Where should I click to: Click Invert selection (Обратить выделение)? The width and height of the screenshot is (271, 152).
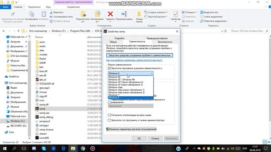click(x=213, y=21)
